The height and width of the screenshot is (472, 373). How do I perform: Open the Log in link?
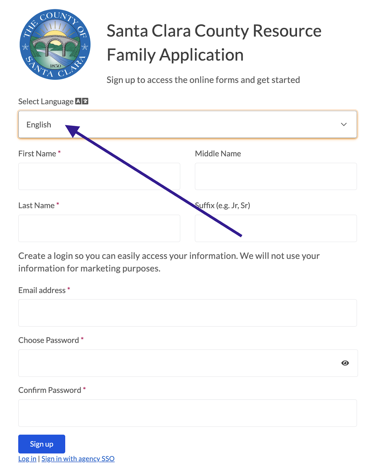[27, 459]
